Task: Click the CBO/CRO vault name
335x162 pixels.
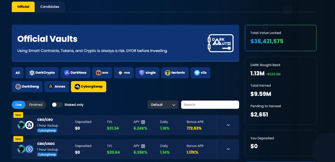Action: pos(45,120)
